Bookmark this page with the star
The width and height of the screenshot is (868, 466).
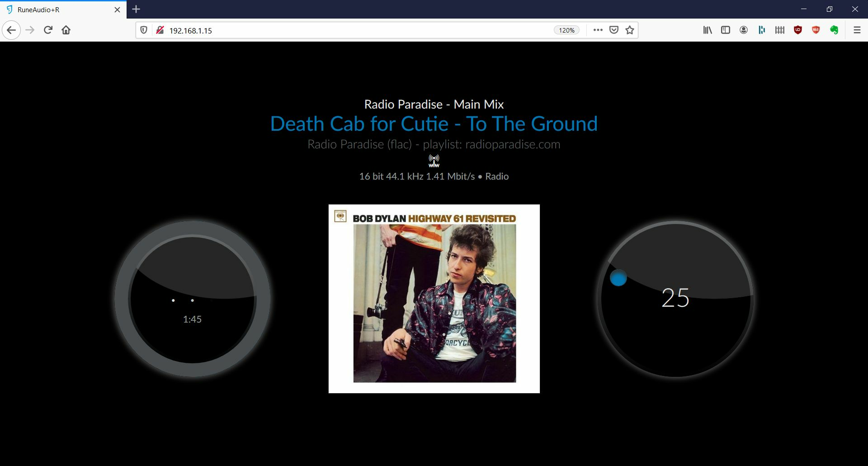(630, 30)
